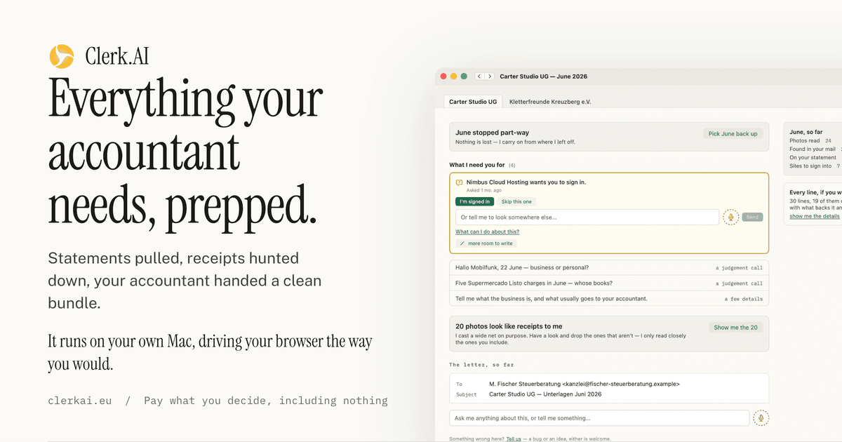The image size is (842, 442).
Task: Click the Clerk.AI round yellow logo
Action: click(62, 56)
